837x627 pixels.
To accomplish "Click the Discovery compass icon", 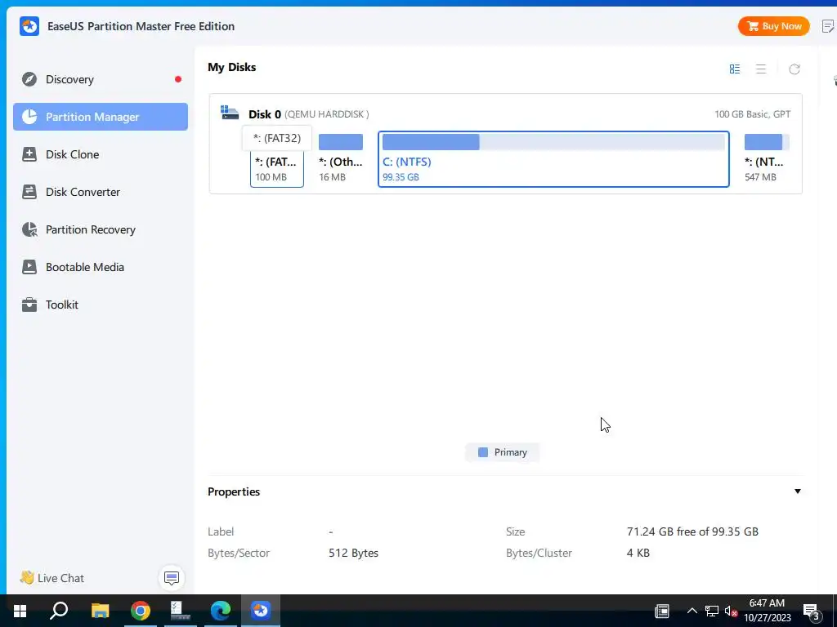I will pyautogui.click(x=29, y=79).
